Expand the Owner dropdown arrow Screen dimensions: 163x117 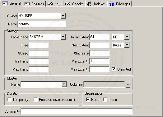point(63,16)
